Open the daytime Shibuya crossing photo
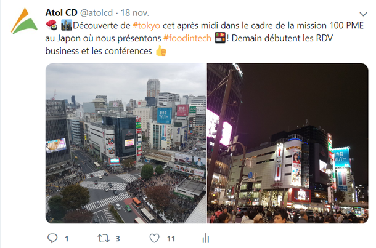 (x=126, y=143)
